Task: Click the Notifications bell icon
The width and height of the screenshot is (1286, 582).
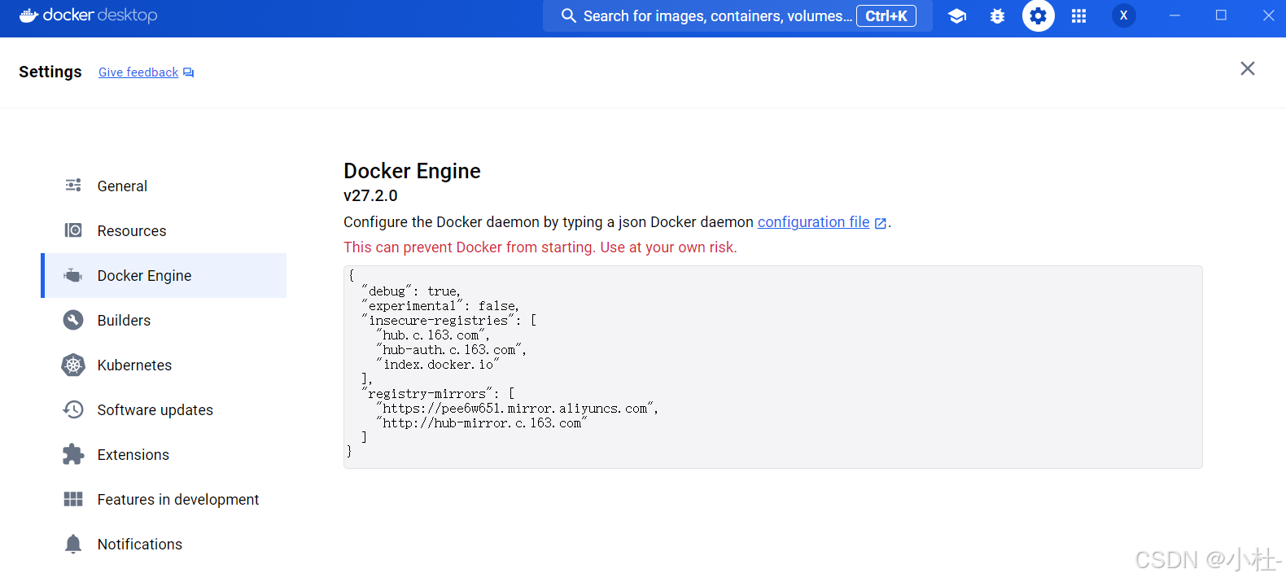Action: pyautogui.click(x=73, y=544)
